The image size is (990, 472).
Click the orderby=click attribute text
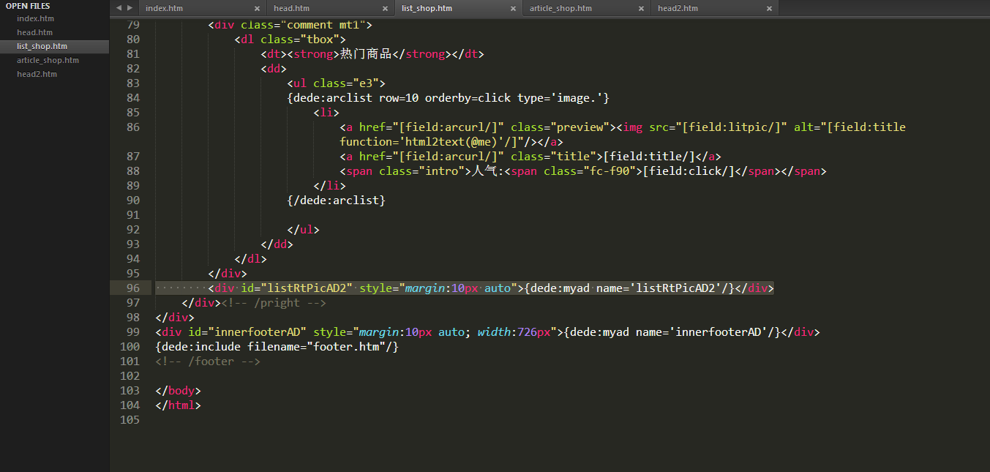[468, 98]
